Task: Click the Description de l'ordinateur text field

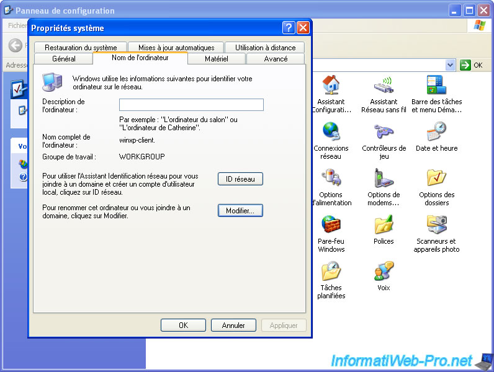Action: (x=191, y=105)
